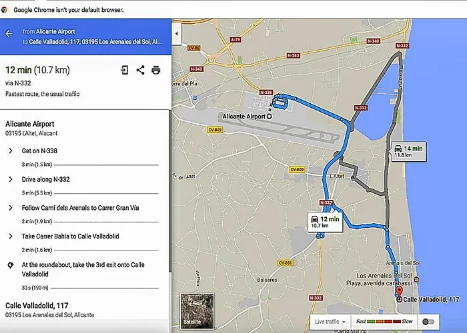Collapse the side panel arrow
Viewport: 467px width, 333px height.
[x=177, y=33]
